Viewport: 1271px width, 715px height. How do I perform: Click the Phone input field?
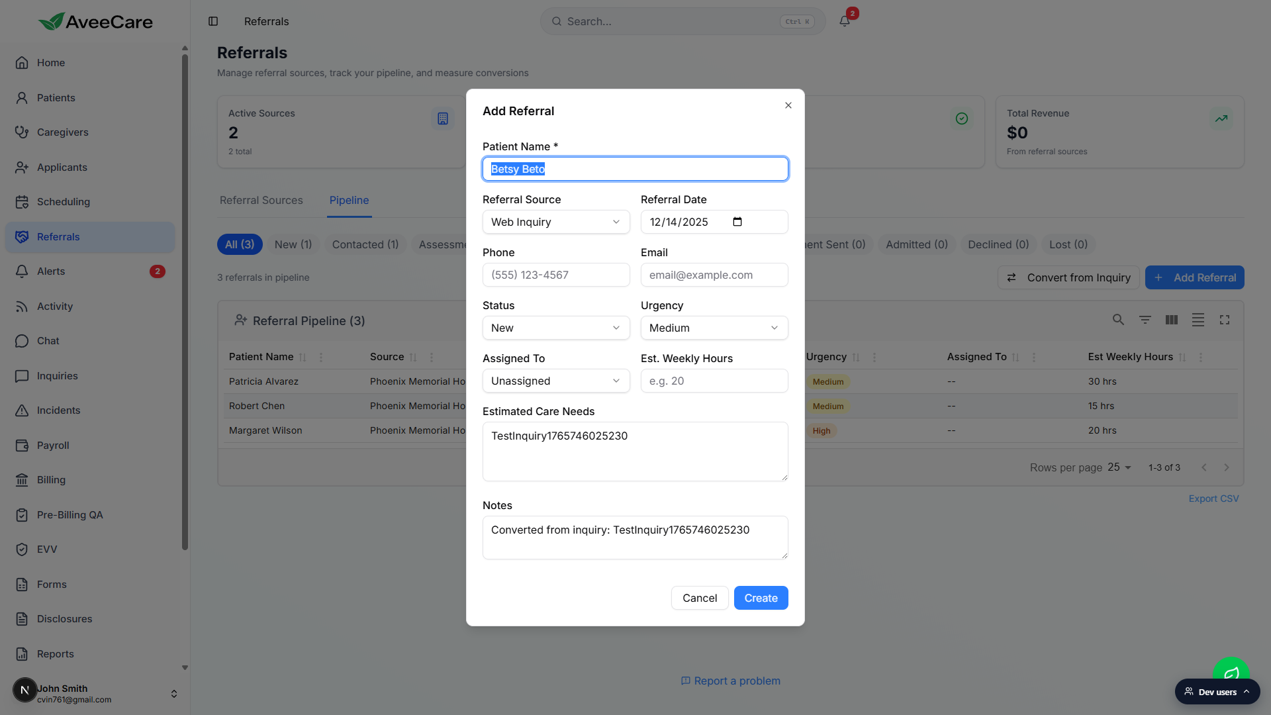[x=556, y=275]
